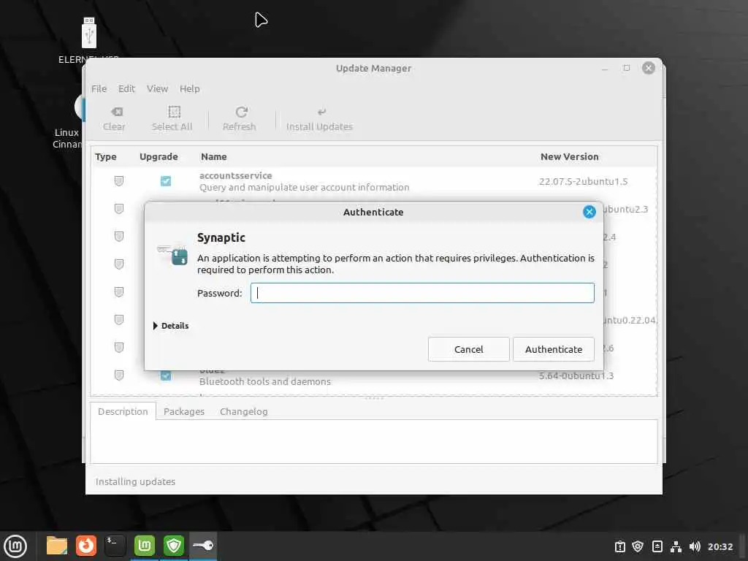Click the Select All toolbar button

(172, 119)
